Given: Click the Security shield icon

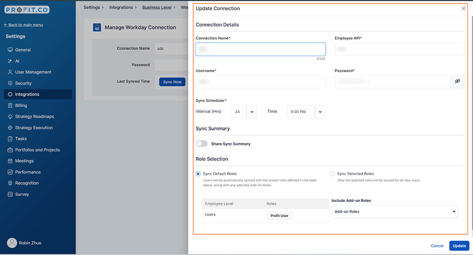Looking at the screenshot, I should click(x=10, y=83).
